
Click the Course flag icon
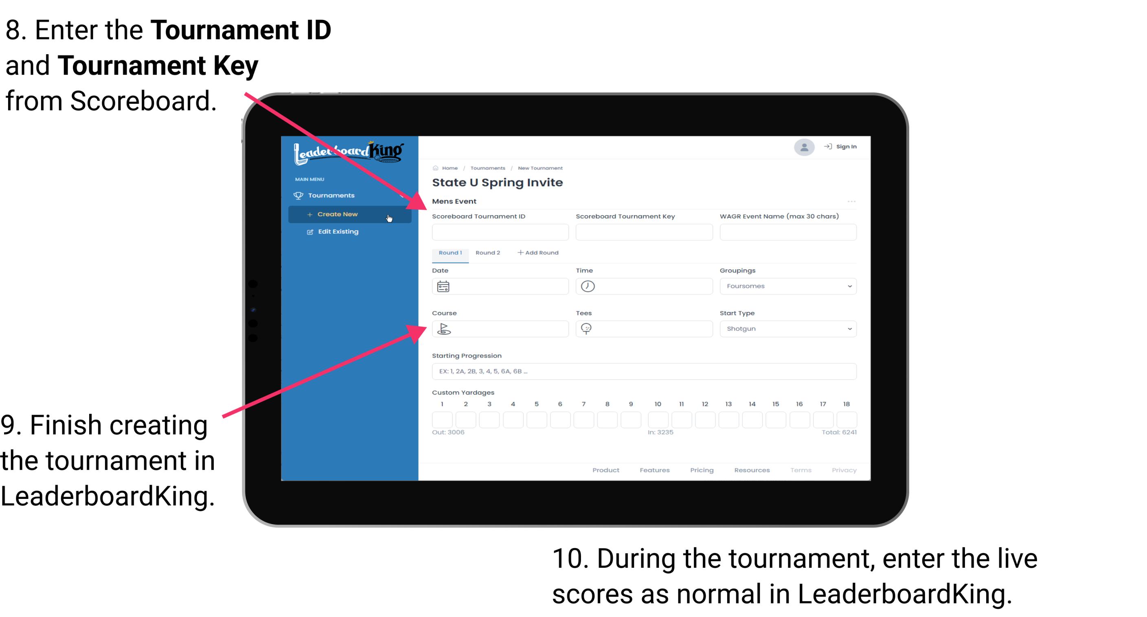444,328
